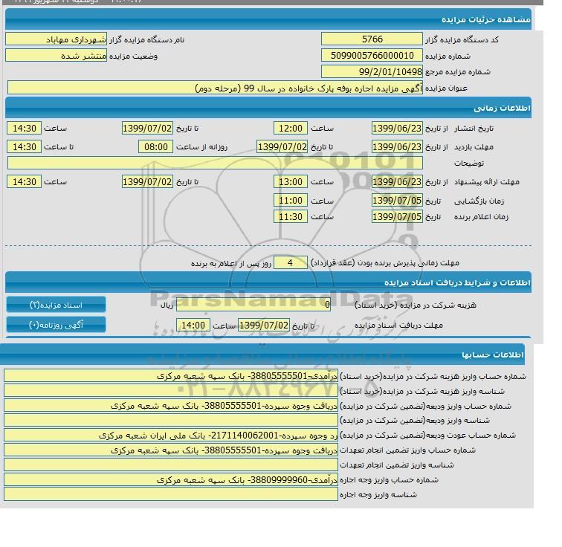Select reference auction number 99/2/01/10498 field
Screen dimensions: 562x547
coord(372,71)
